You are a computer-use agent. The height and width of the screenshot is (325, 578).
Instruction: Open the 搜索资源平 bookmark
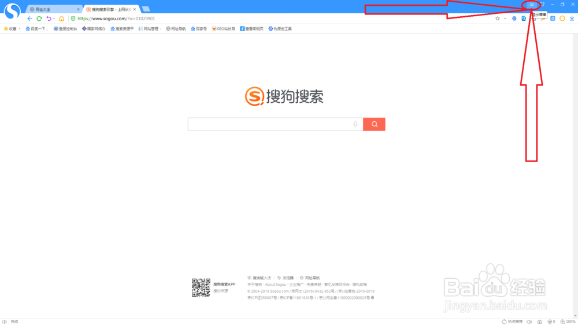click(122, 29)
